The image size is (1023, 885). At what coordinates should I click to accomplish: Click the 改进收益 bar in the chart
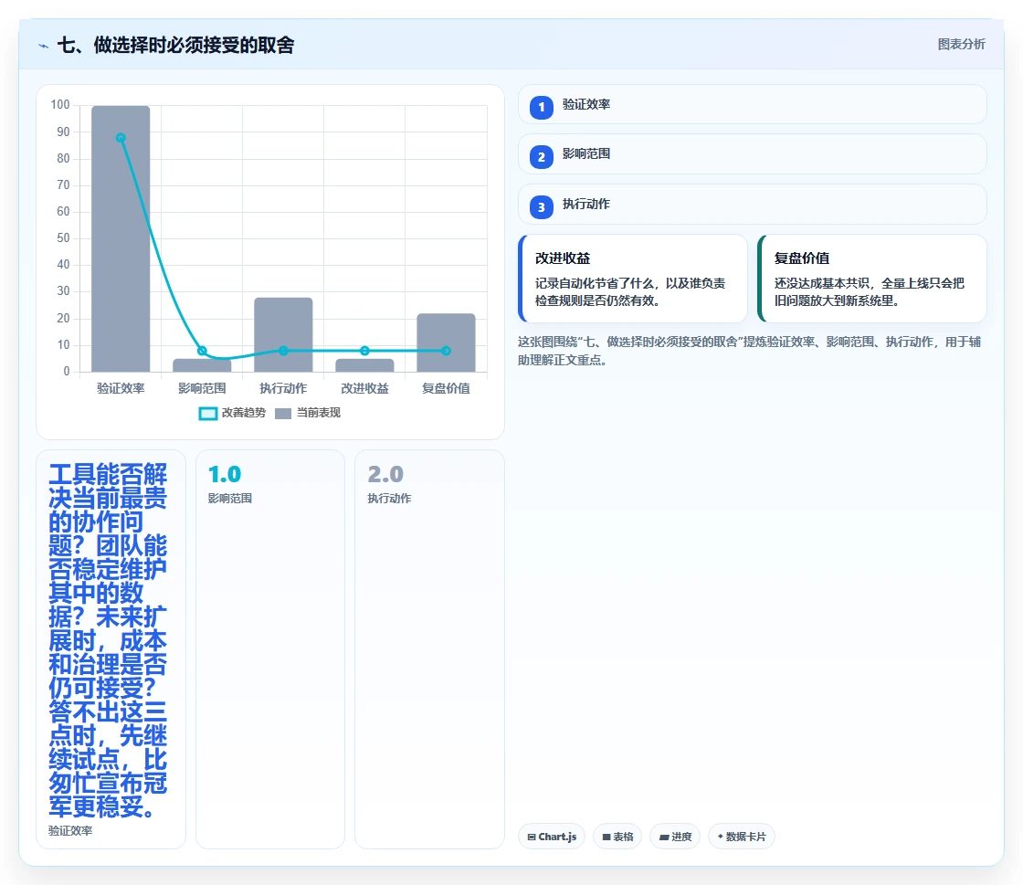point(364,365)
